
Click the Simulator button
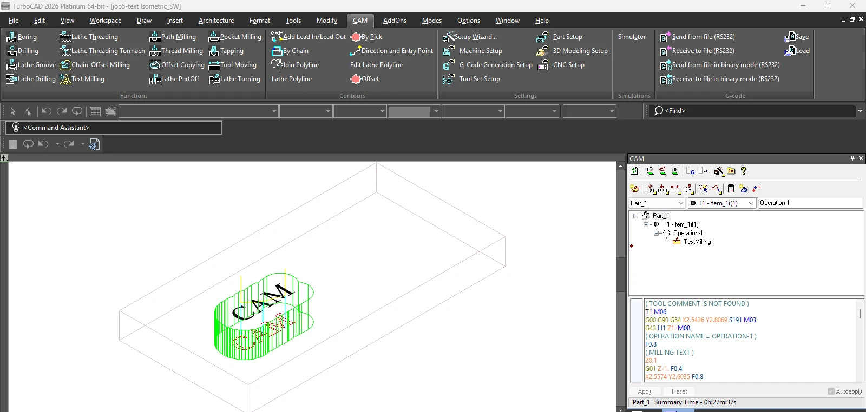(x=632, y=37)
